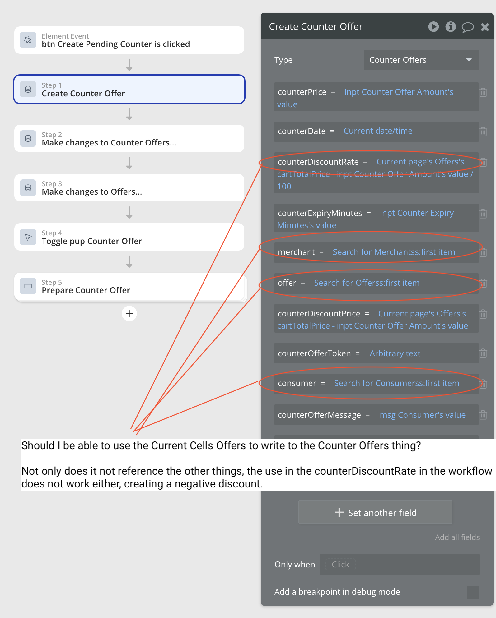
Task: Edit Search for Consumerss:first item expression
Action: pos(396,383)
